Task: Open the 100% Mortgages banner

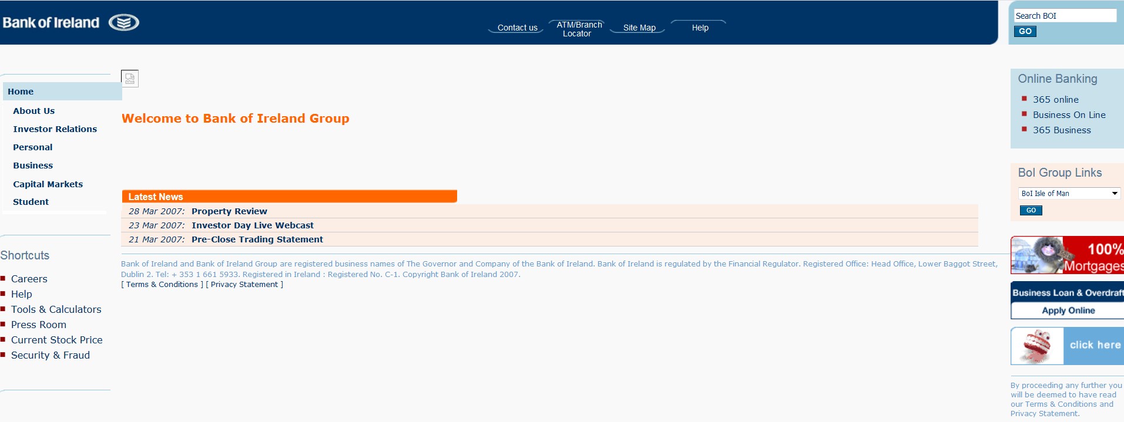Action: (1067, 255)
